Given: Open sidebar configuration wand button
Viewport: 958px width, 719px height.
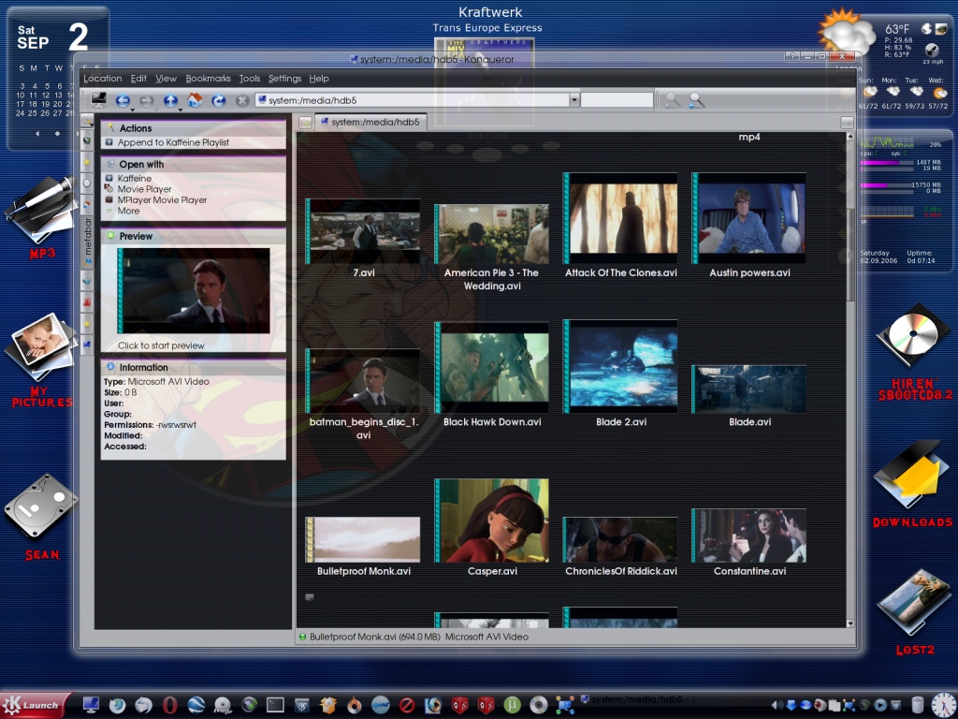Looking at the screenshot, I should (87, 121).
